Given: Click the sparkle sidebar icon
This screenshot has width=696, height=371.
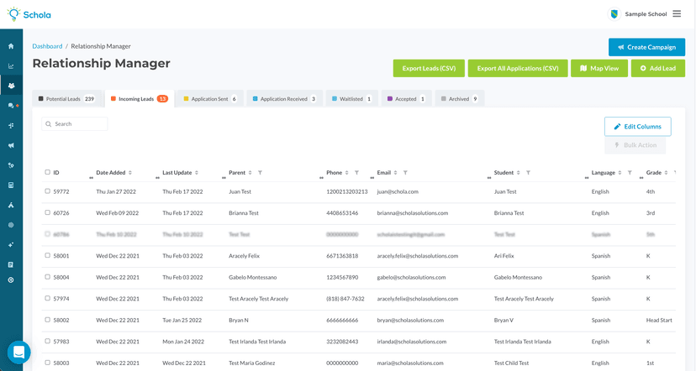Looking at the screenshot, I should point(11,244).
